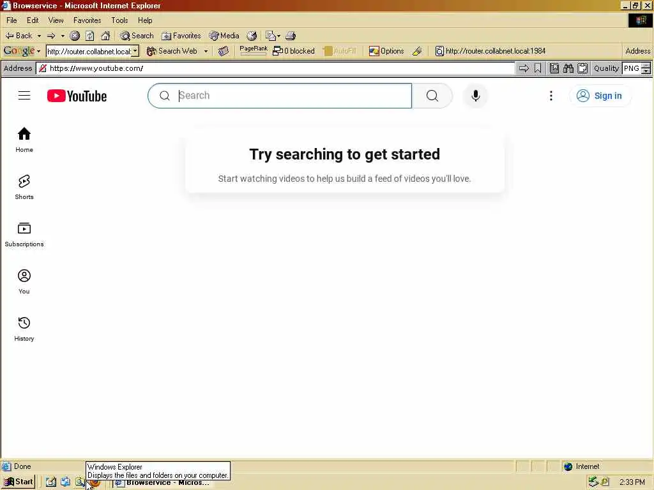Click the Quality PNG value field
Viewport: 654px width, 490px height.
point(632,68)
